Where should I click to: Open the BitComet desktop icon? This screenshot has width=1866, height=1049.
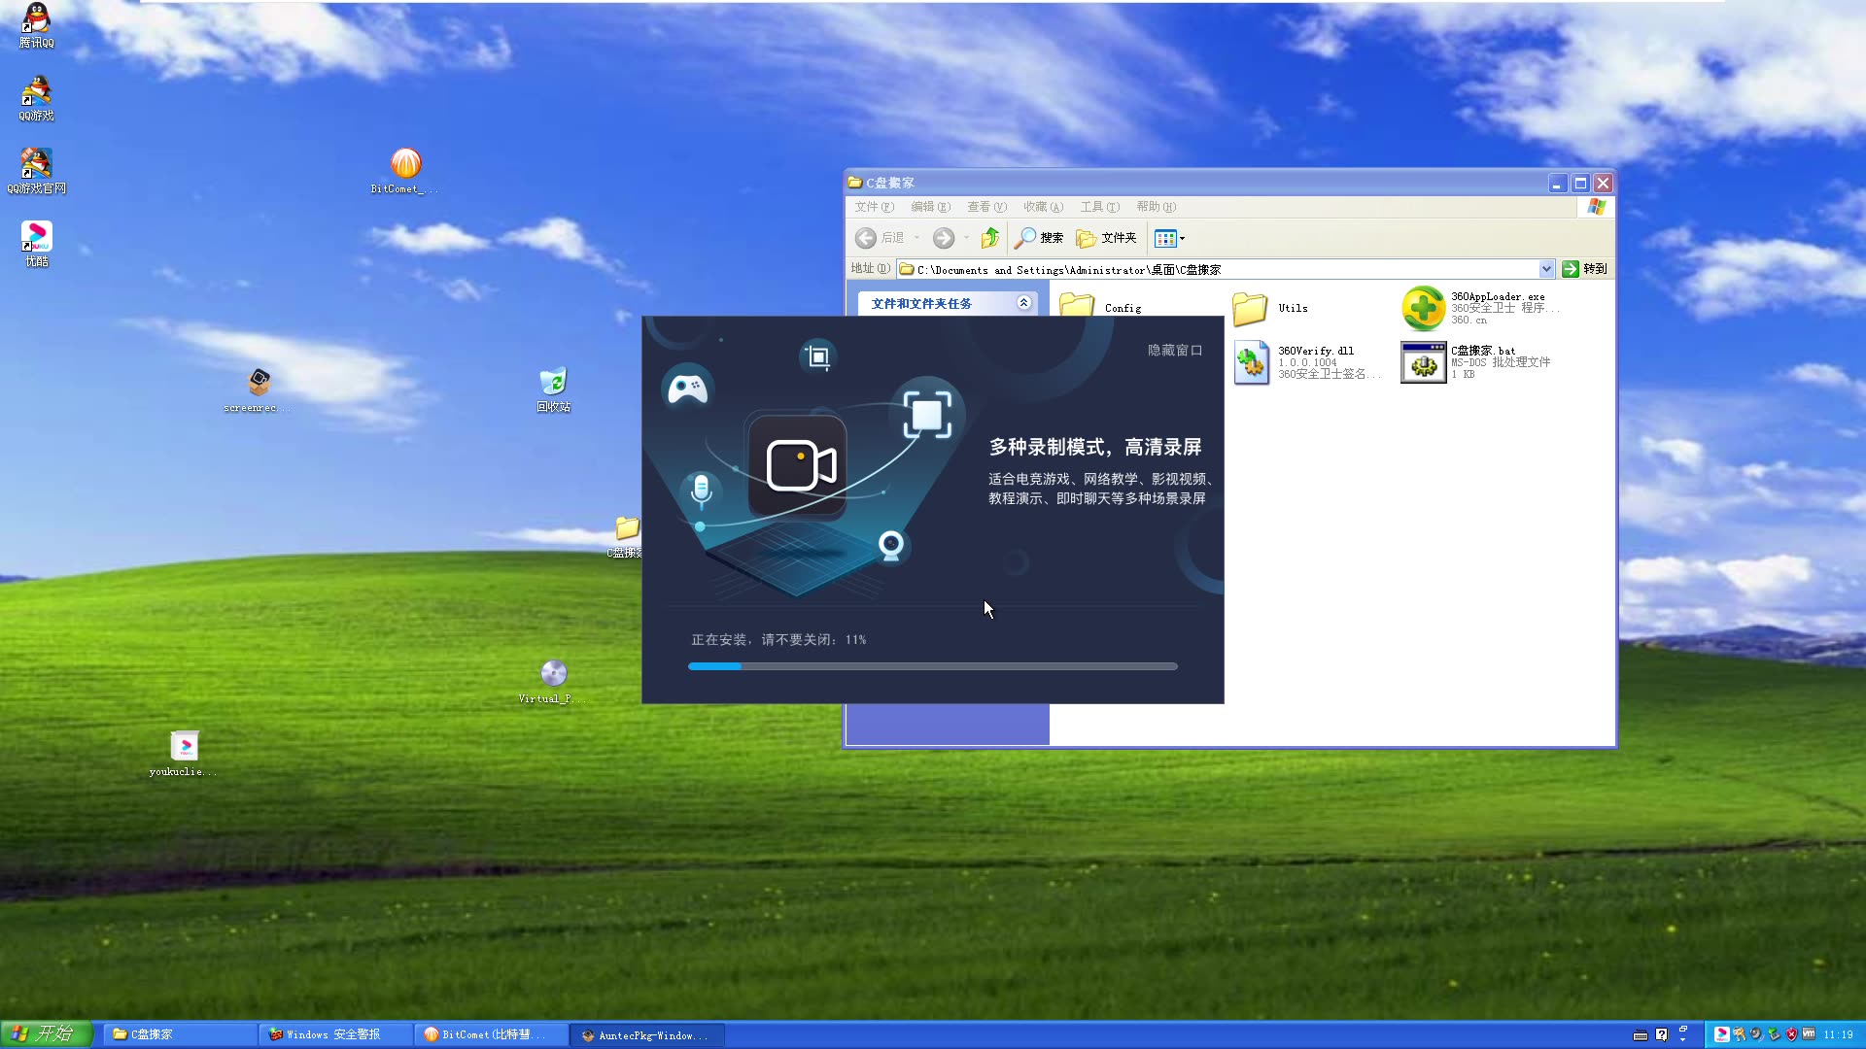[x=405, y=164]
